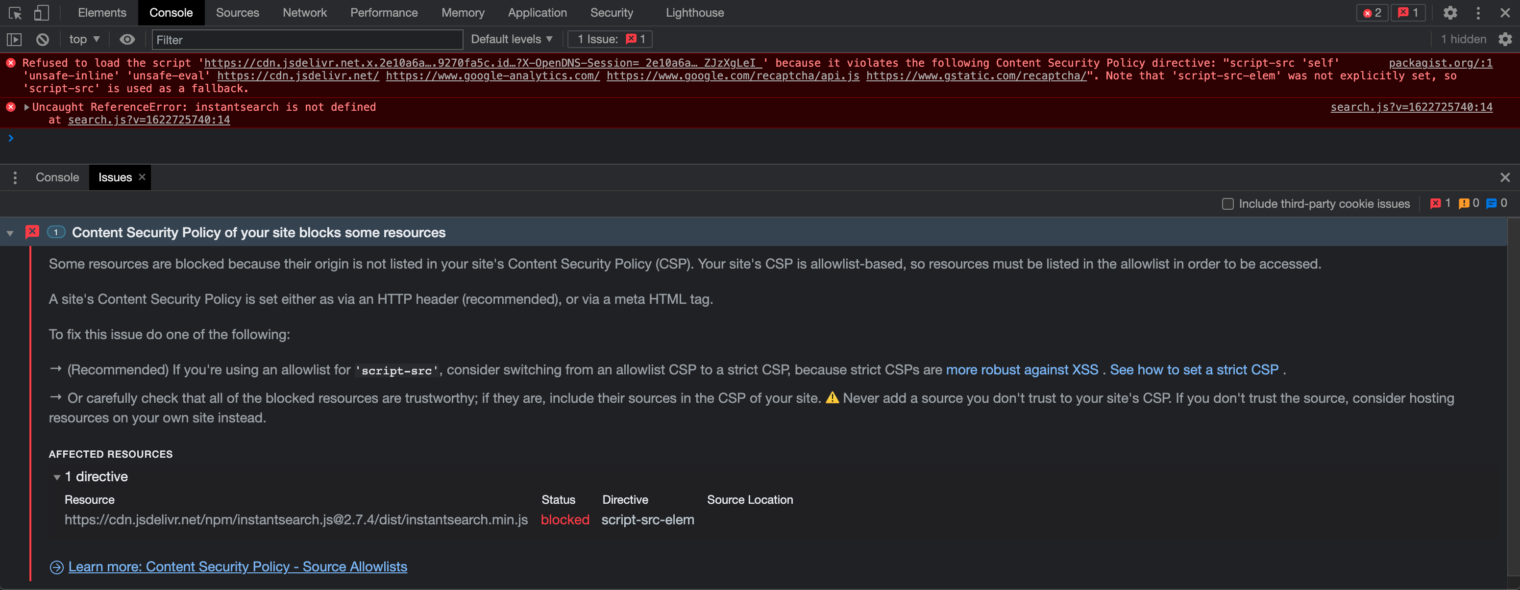Switch to the Console tab in the drawer

(x=57, y=177)
